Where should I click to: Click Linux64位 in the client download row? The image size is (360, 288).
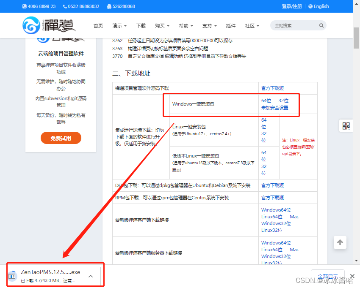pyautogui.click(x=272, y=217)
